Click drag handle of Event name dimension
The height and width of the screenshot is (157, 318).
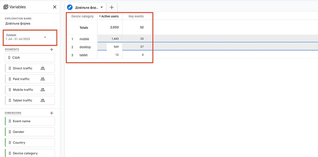pos(10,121)
